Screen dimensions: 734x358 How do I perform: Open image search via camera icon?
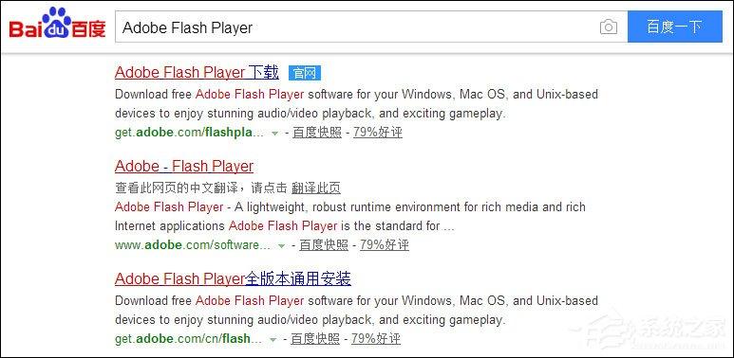tap(608, 27)
